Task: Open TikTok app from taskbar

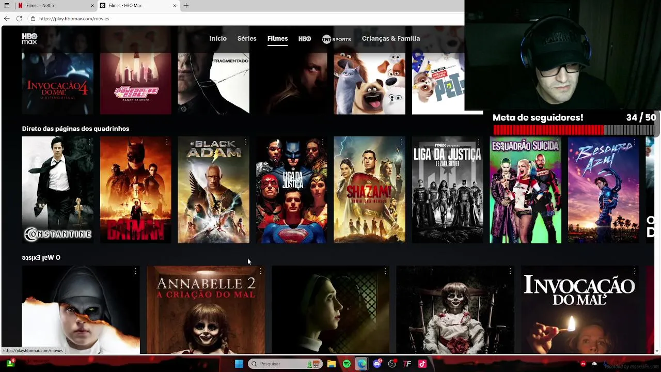Action: tap(422, 364)
